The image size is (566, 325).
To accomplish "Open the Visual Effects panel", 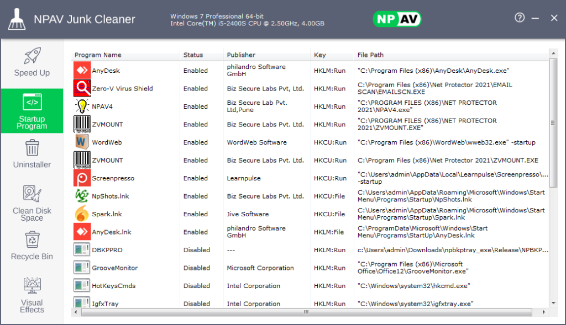I will coord(32,294).
